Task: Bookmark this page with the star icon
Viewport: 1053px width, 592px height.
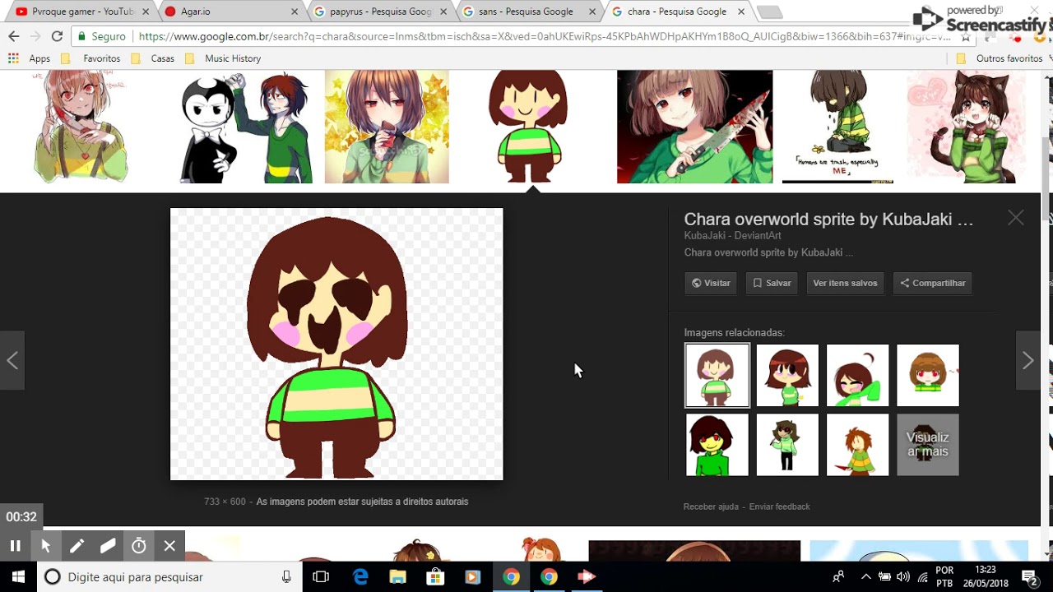Action: click(x=966, y=36)
